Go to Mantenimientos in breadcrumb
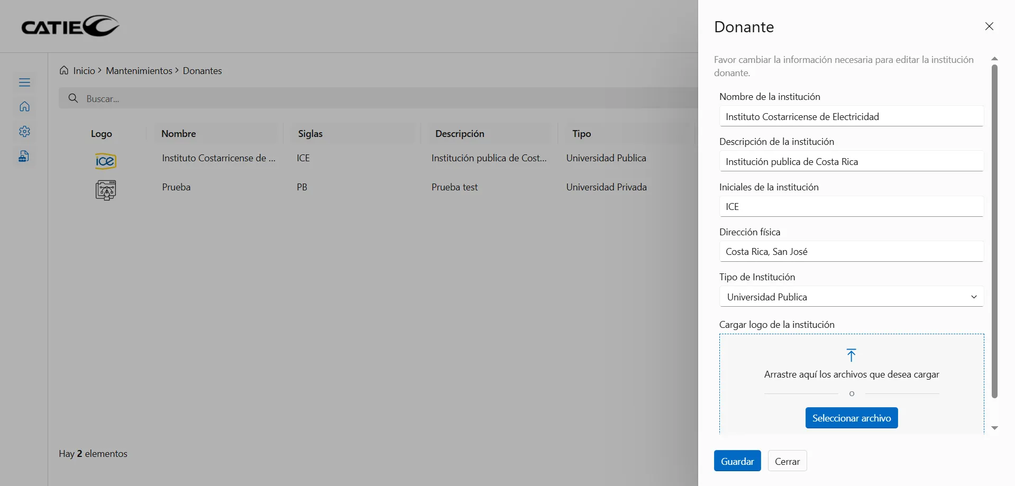The width and height of the screenshot is (1015, 486). (x=139, y=71)
